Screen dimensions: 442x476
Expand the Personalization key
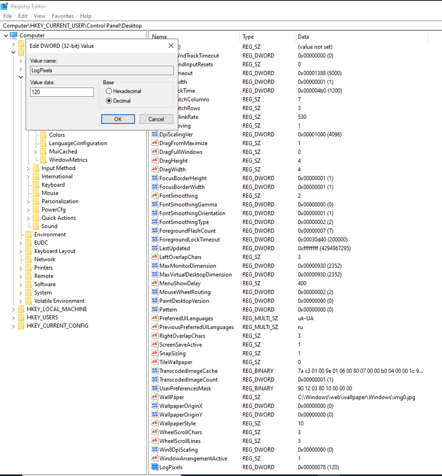pyautogui.click(x=28, y=202)
